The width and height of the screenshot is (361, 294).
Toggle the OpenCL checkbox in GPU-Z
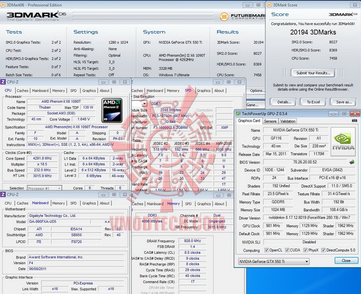(x=266, y=250)
